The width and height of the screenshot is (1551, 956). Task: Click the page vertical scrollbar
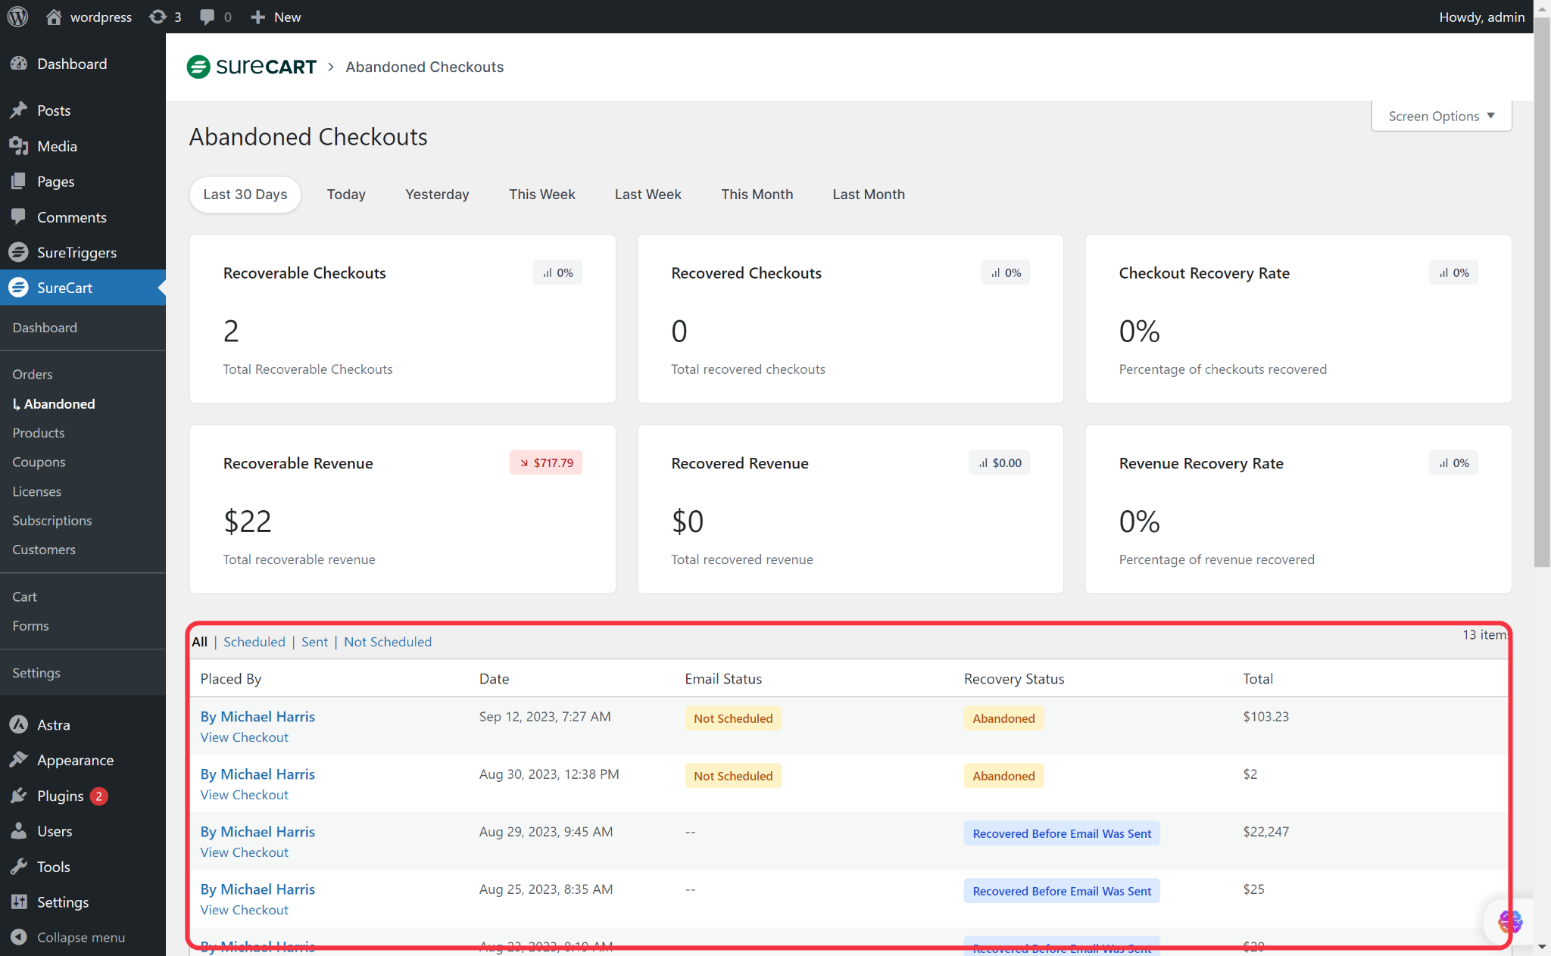pos(1541,303)
